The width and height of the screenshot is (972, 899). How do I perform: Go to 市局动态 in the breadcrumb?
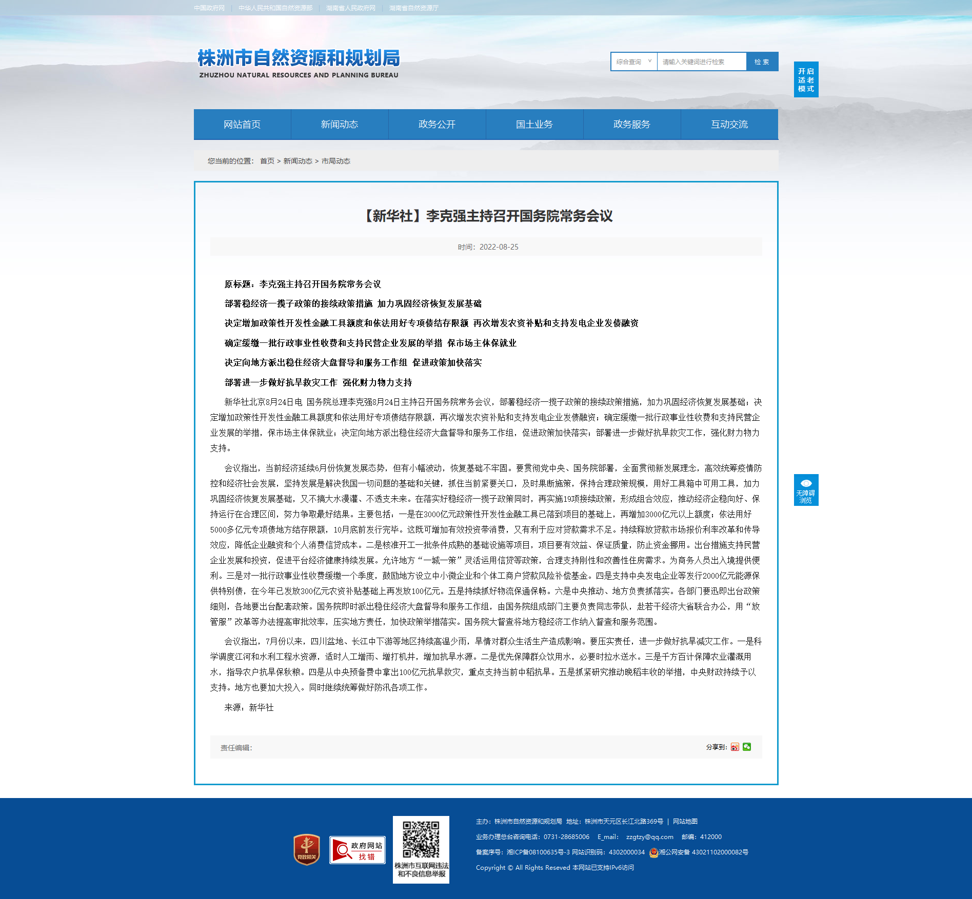point(336,161)
